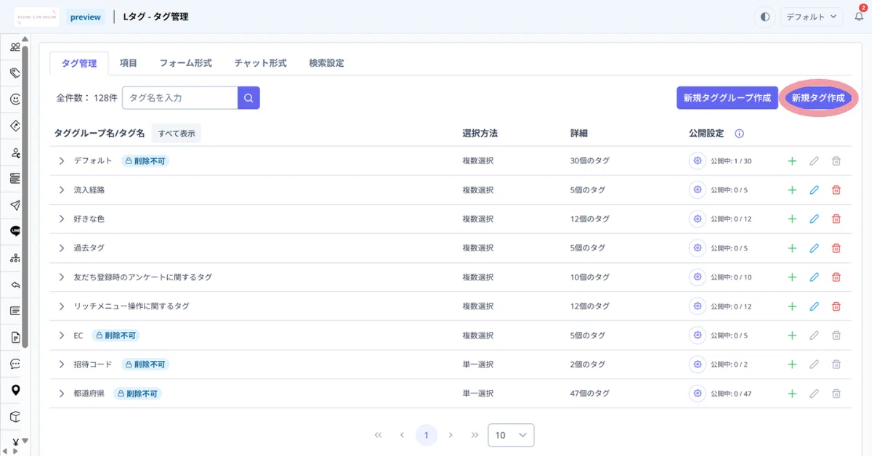This screenshot has width=872, height=456.
Task: Open the reply arrow sidebar icon
Action: click(15, 285)
